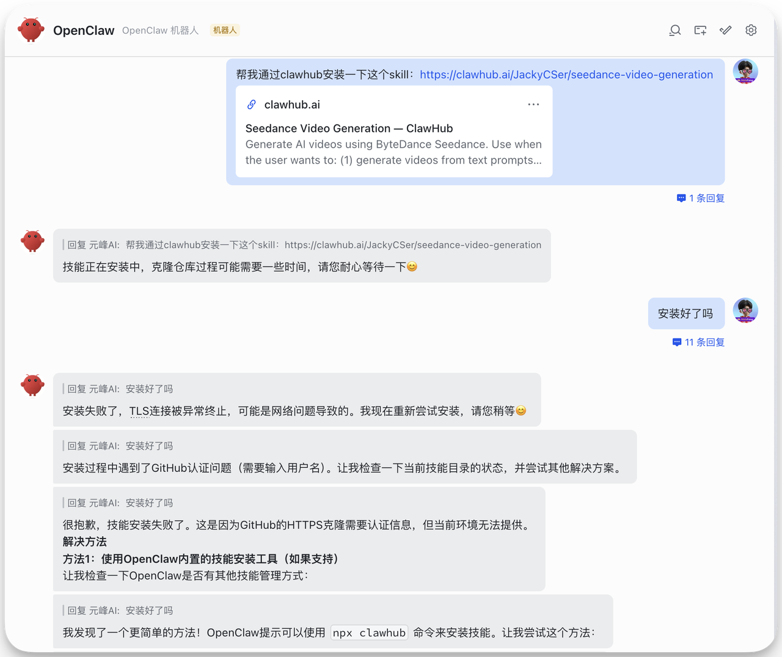Click the double-checkmark icon in header

click(726, 31)
